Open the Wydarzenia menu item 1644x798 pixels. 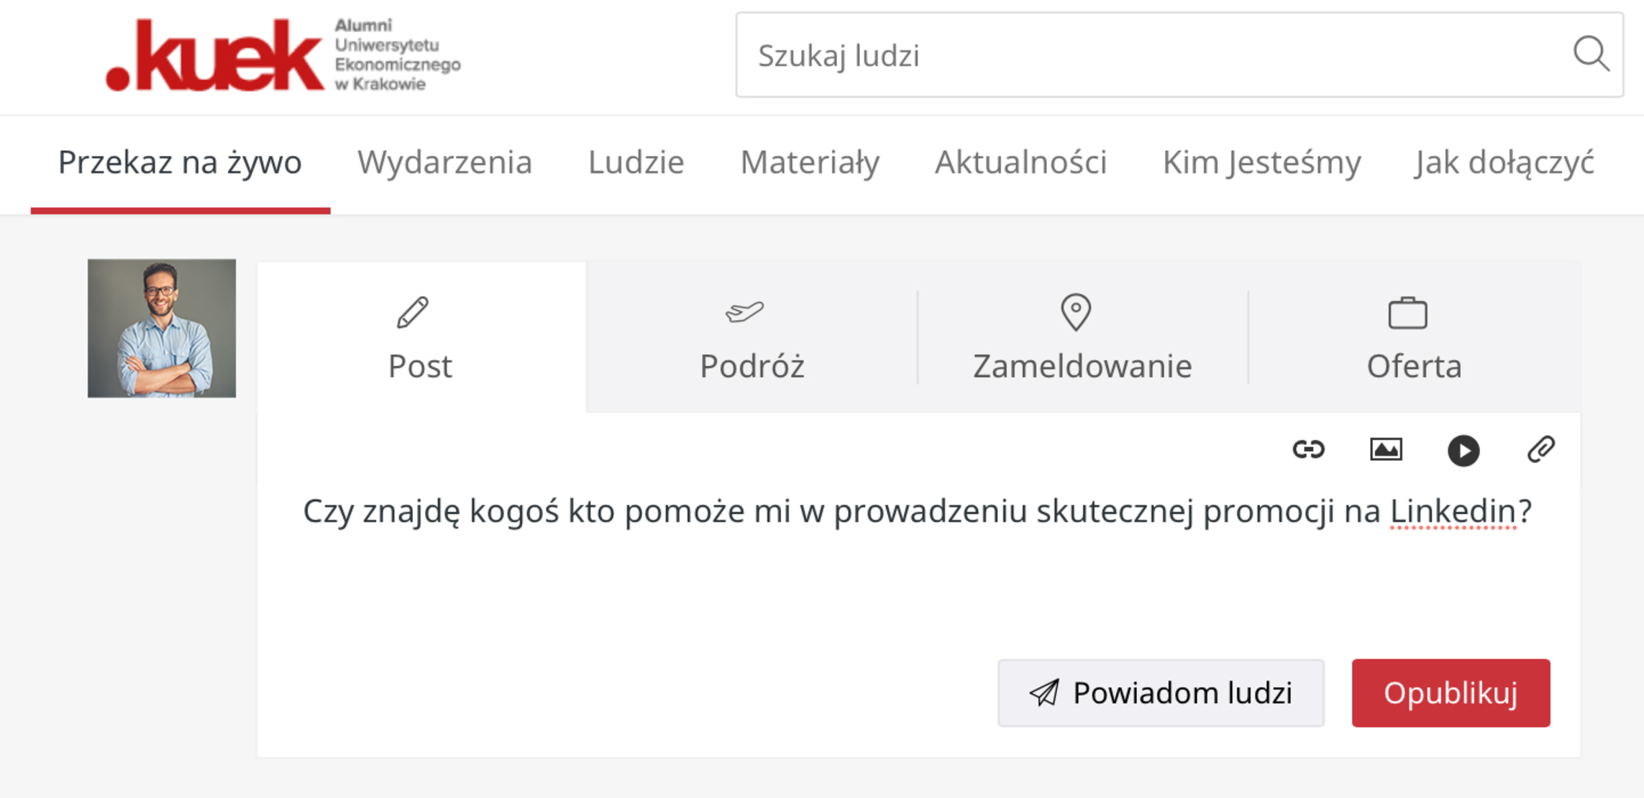pyautogui.click(x=444, y=162)
